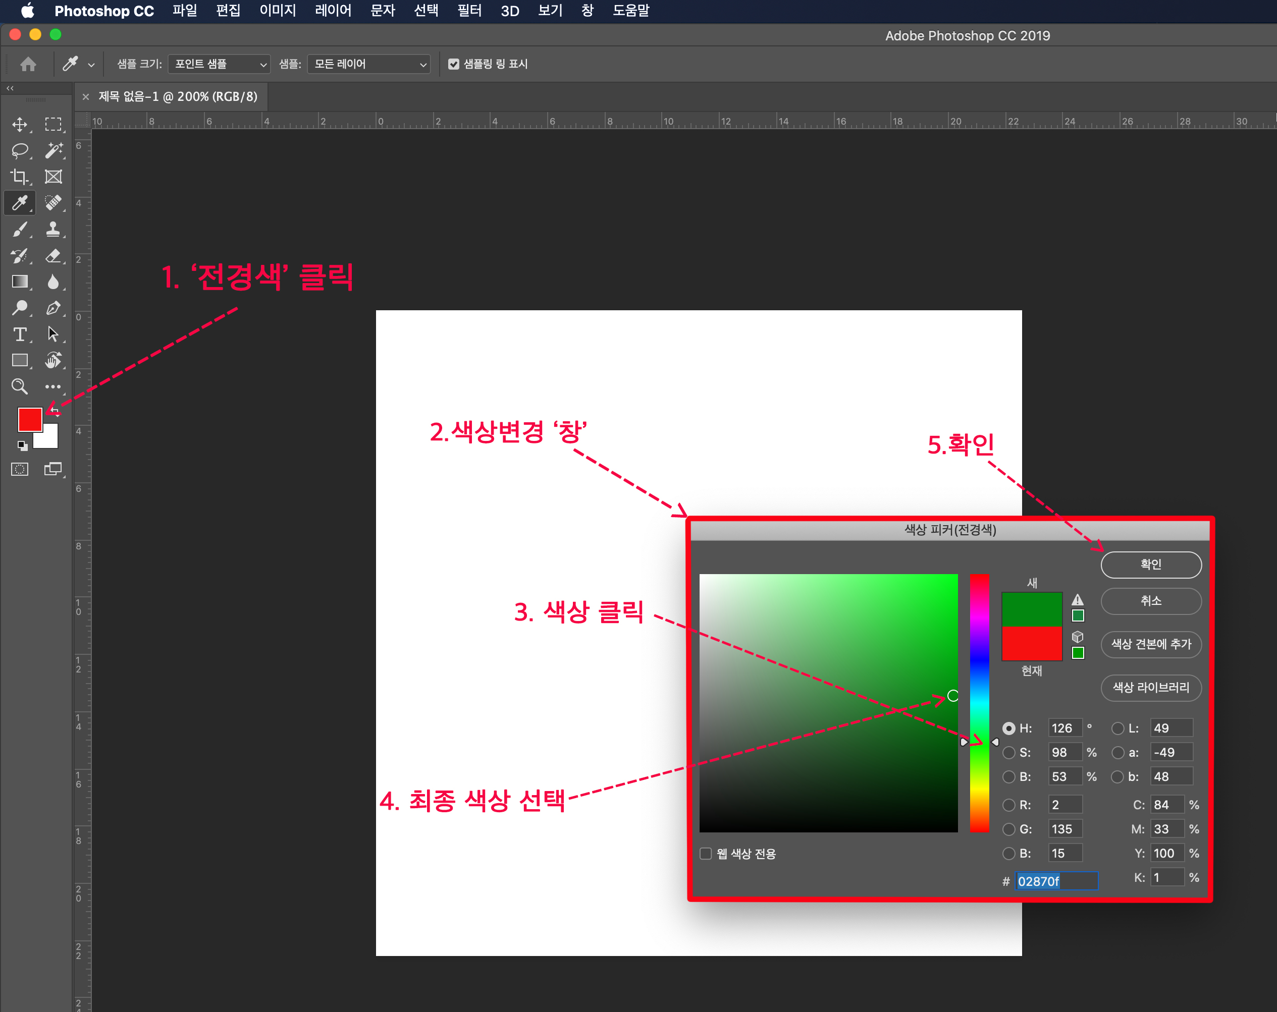Select the Eraser tool
Viewport: 1277px width, 1012px height.
coord(54,255)
